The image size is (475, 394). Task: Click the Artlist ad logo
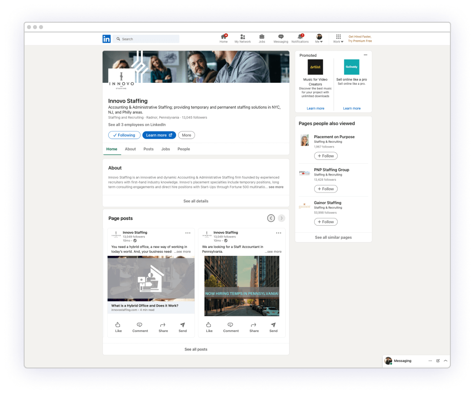coord(316,67)
